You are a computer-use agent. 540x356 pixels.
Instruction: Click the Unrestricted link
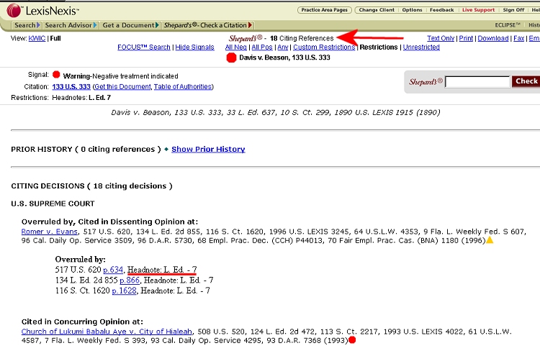tap(421, 47)
